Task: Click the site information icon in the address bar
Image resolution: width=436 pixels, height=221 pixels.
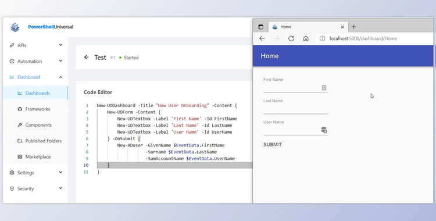Action: pos(322,38)
